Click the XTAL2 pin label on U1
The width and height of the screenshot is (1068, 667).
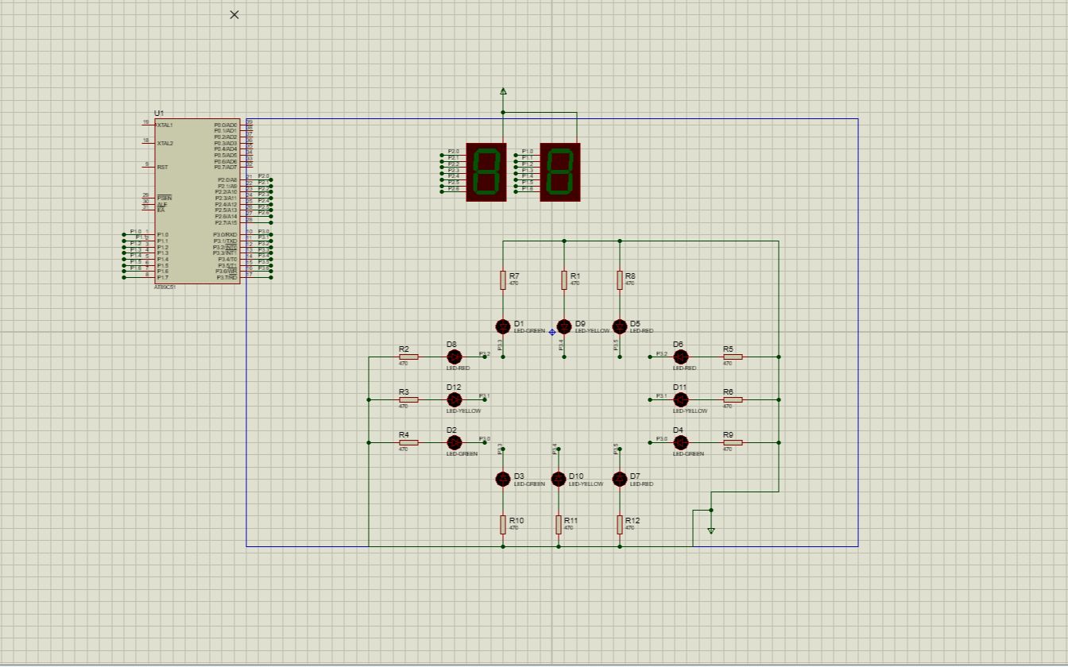(164, 144)
